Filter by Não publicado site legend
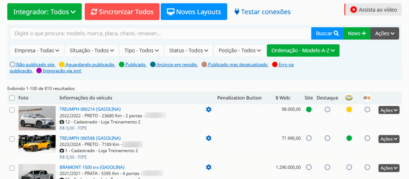 [33, 65]
